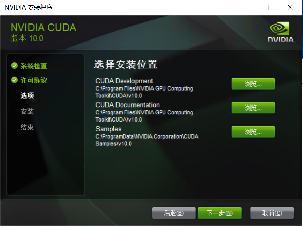303x226 pixels.
Task: Click the green checkmark beside 许可协议
Action: (x=14, y=80)
